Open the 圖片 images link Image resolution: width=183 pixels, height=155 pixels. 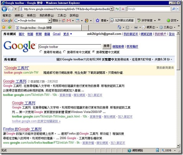pyautogui.click(x=21, y=34)
